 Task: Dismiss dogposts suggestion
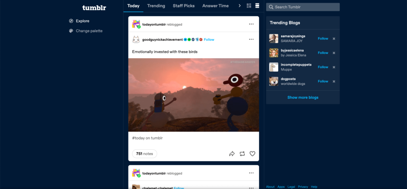[x=334, y=81]
